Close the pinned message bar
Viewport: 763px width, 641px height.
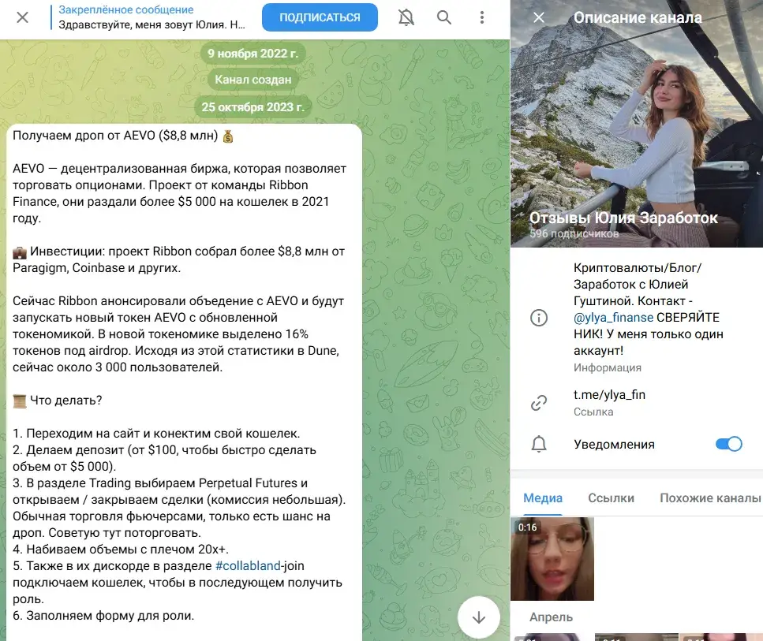pos(22,17)
